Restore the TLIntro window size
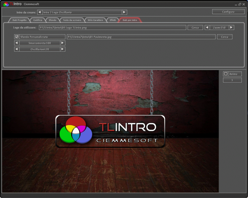 pos(240,4)
